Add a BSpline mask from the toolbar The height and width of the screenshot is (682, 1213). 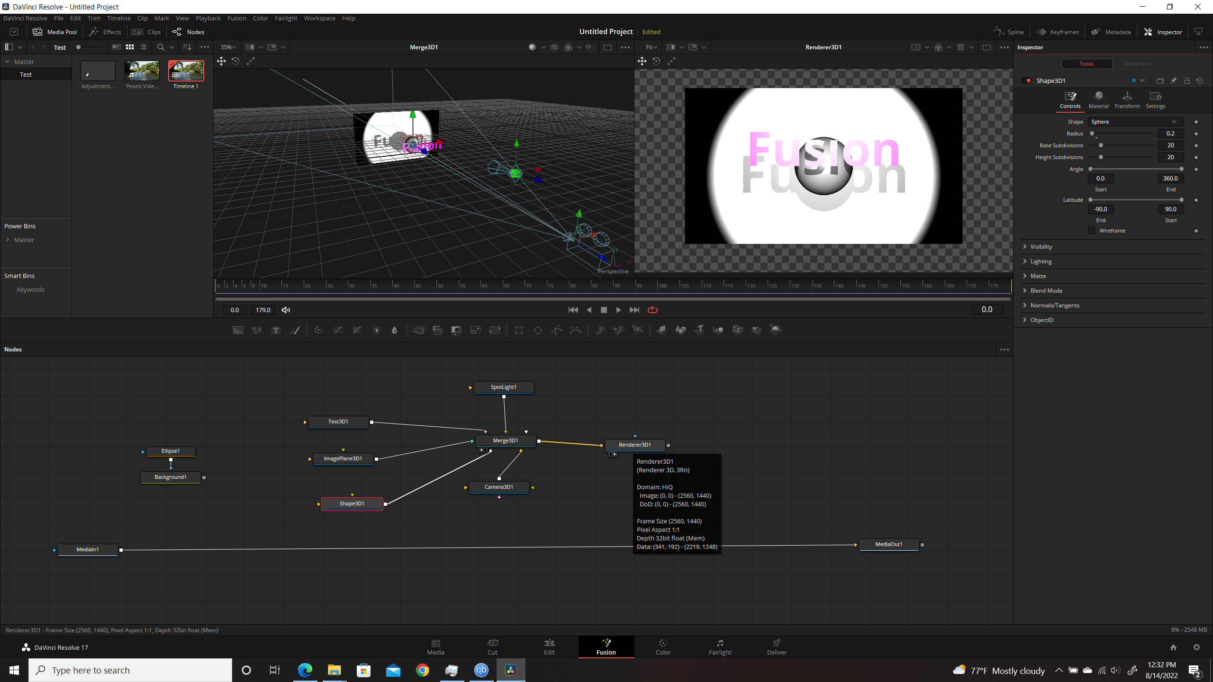tap(576, 330)
